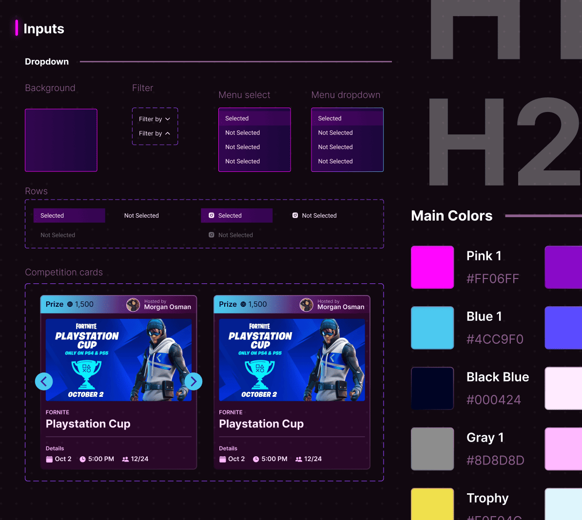
Task: Click Morgan Osman's avatar on the second card
Action: 306,305
